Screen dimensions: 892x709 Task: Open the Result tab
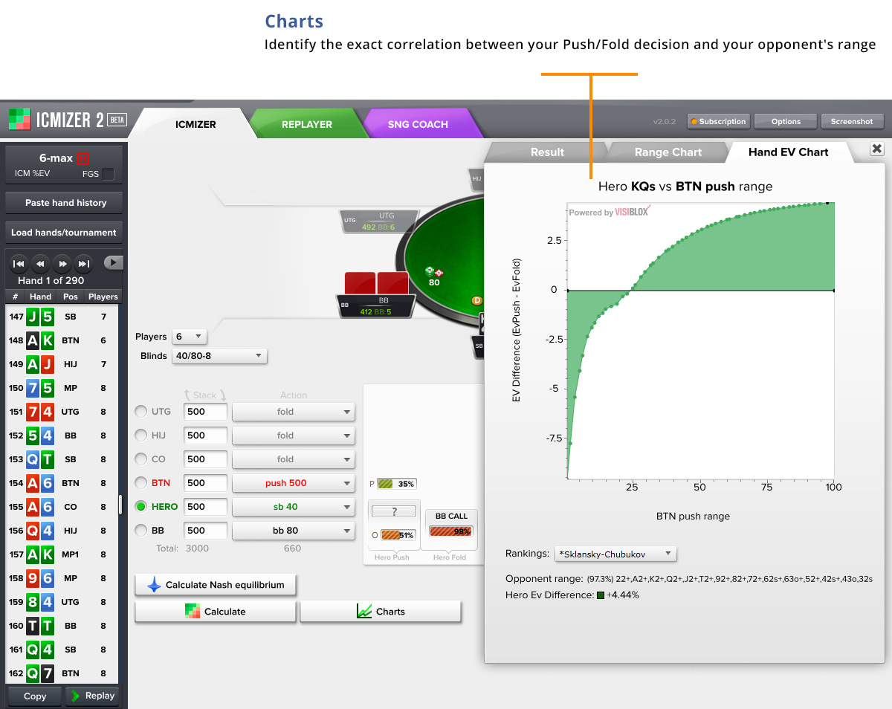pyautogui.click(x=547, y=152)
